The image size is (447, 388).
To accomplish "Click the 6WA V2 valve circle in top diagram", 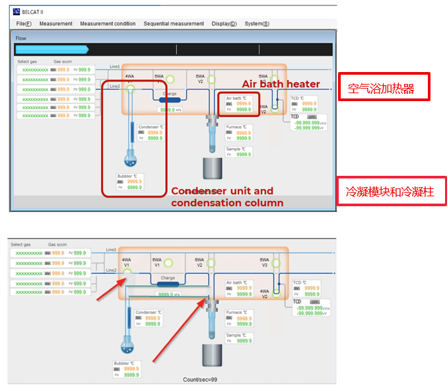I will click(x=211, y=79).
